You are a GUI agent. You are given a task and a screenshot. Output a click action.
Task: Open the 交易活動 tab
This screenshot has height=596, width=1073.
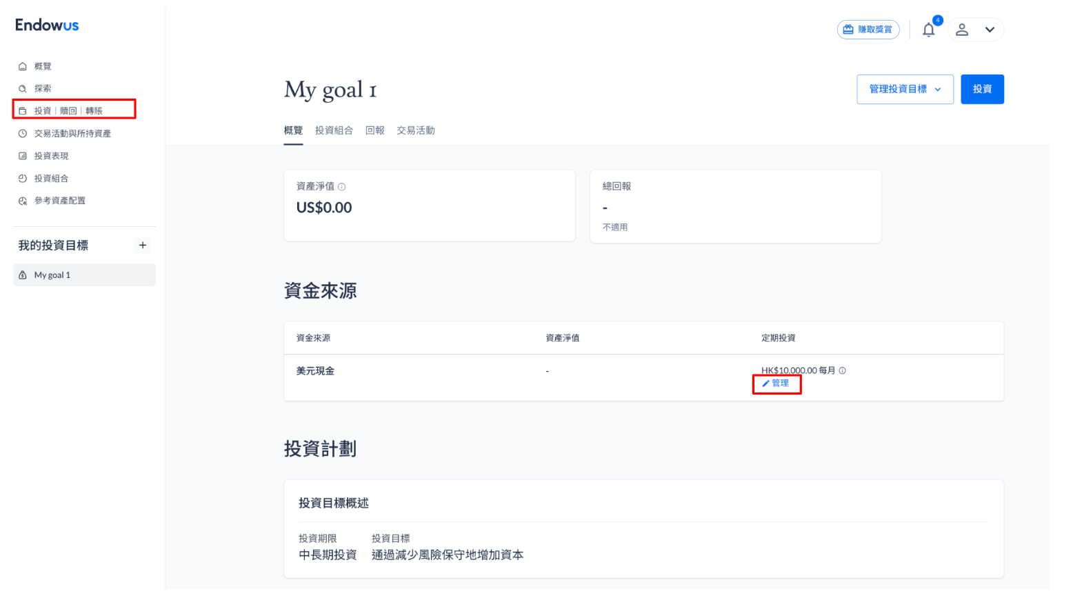(416, 130)
